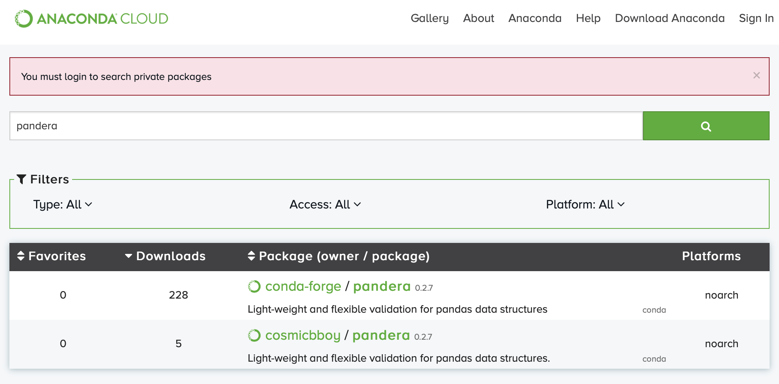779x384 pixels.
Task: Click Download Anaconda
Action: click(670, 18)
